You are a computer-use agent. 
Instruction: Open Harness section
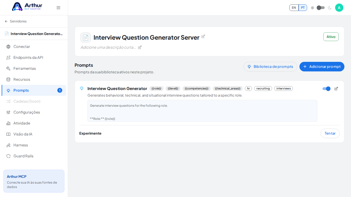(x=34, y=145)
